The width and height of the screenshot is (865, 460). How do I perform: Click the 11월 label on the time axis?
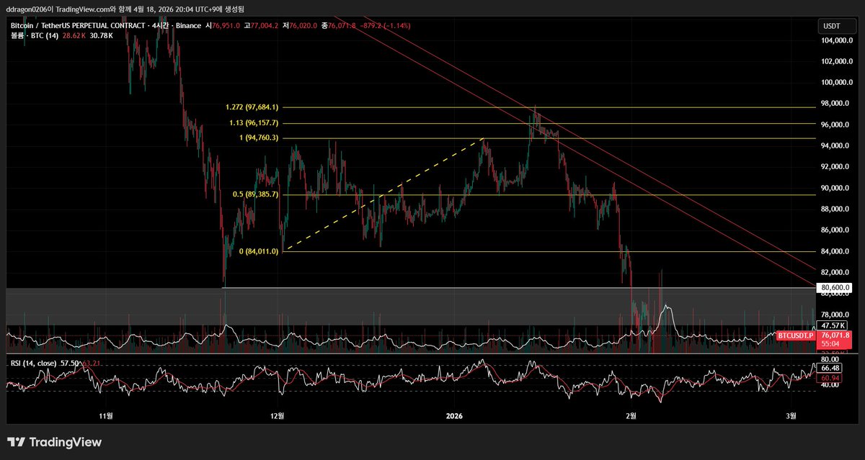106,415
